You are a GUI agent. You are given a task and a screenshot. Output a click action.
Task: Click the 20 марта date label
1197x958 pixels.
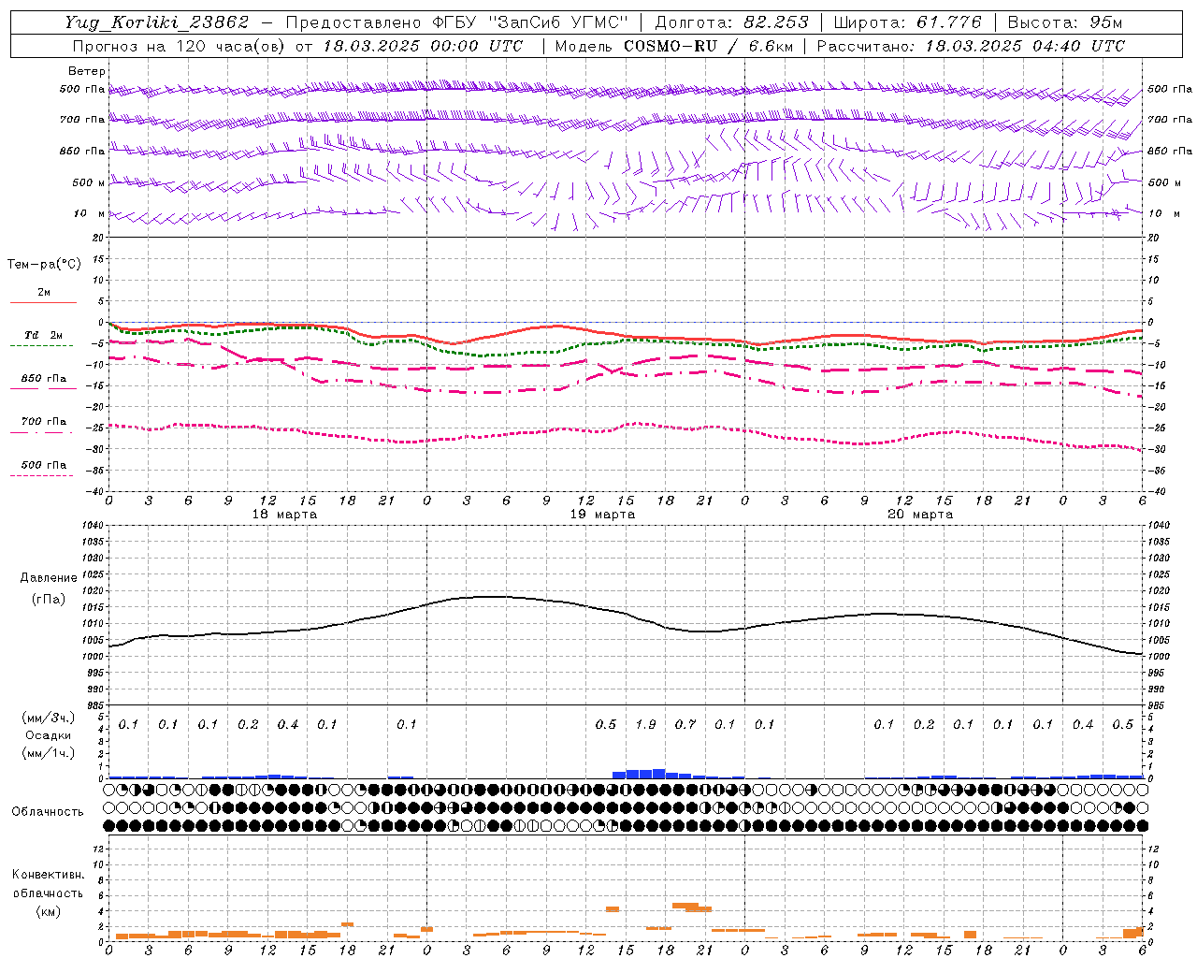(920, 515)
